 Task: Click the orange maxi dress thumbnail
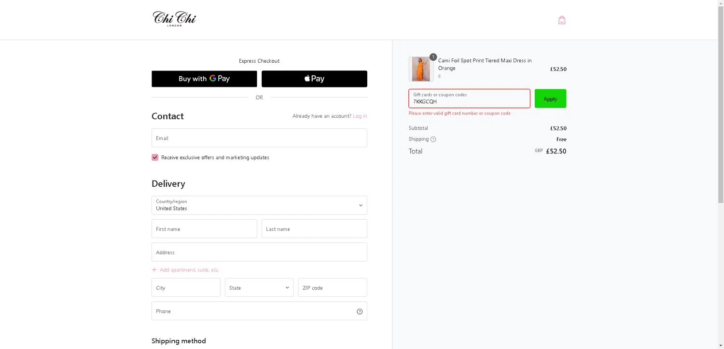tap(421, 69)
